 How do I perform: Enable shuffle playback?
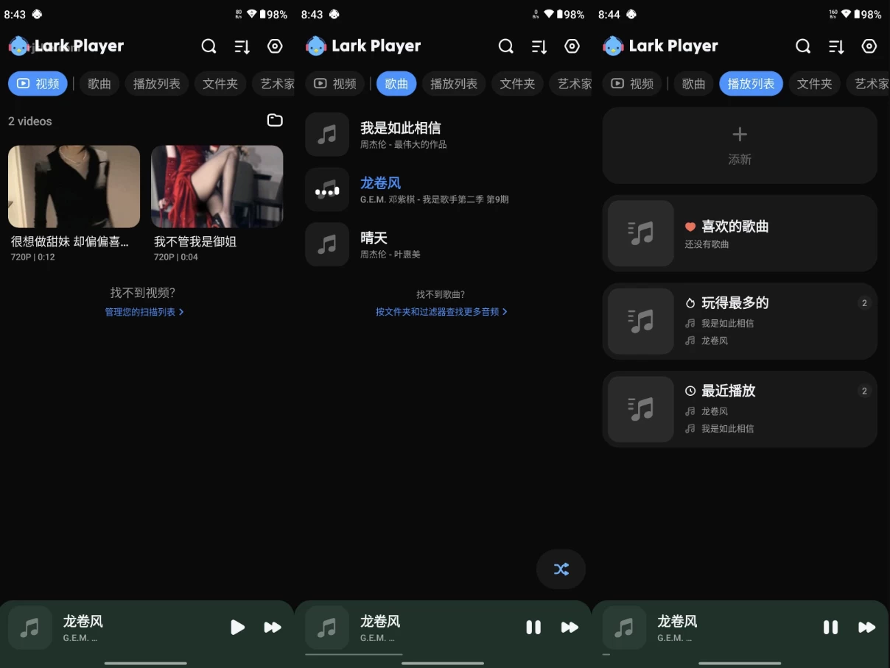[x=561, y=569]
